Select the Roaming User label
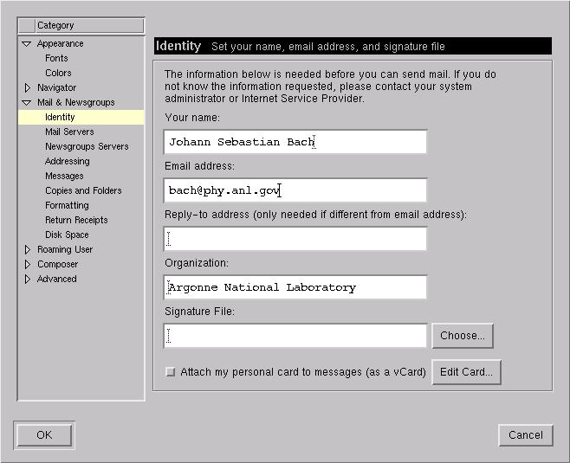This screenshot has height=463, width=570. (65, 249)
